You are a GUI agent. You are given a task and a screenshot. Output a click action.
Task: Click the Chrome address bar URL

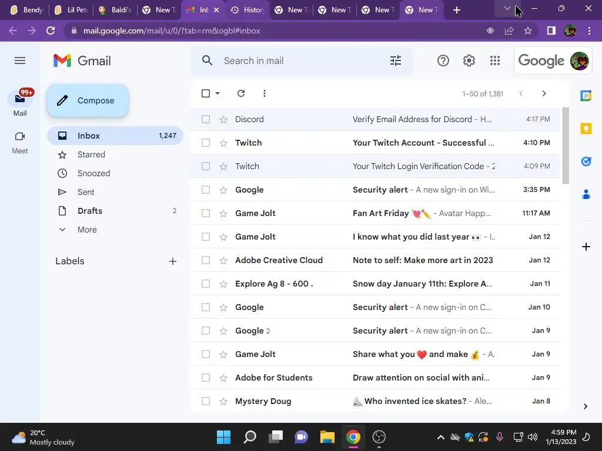(x=172, y=31)
